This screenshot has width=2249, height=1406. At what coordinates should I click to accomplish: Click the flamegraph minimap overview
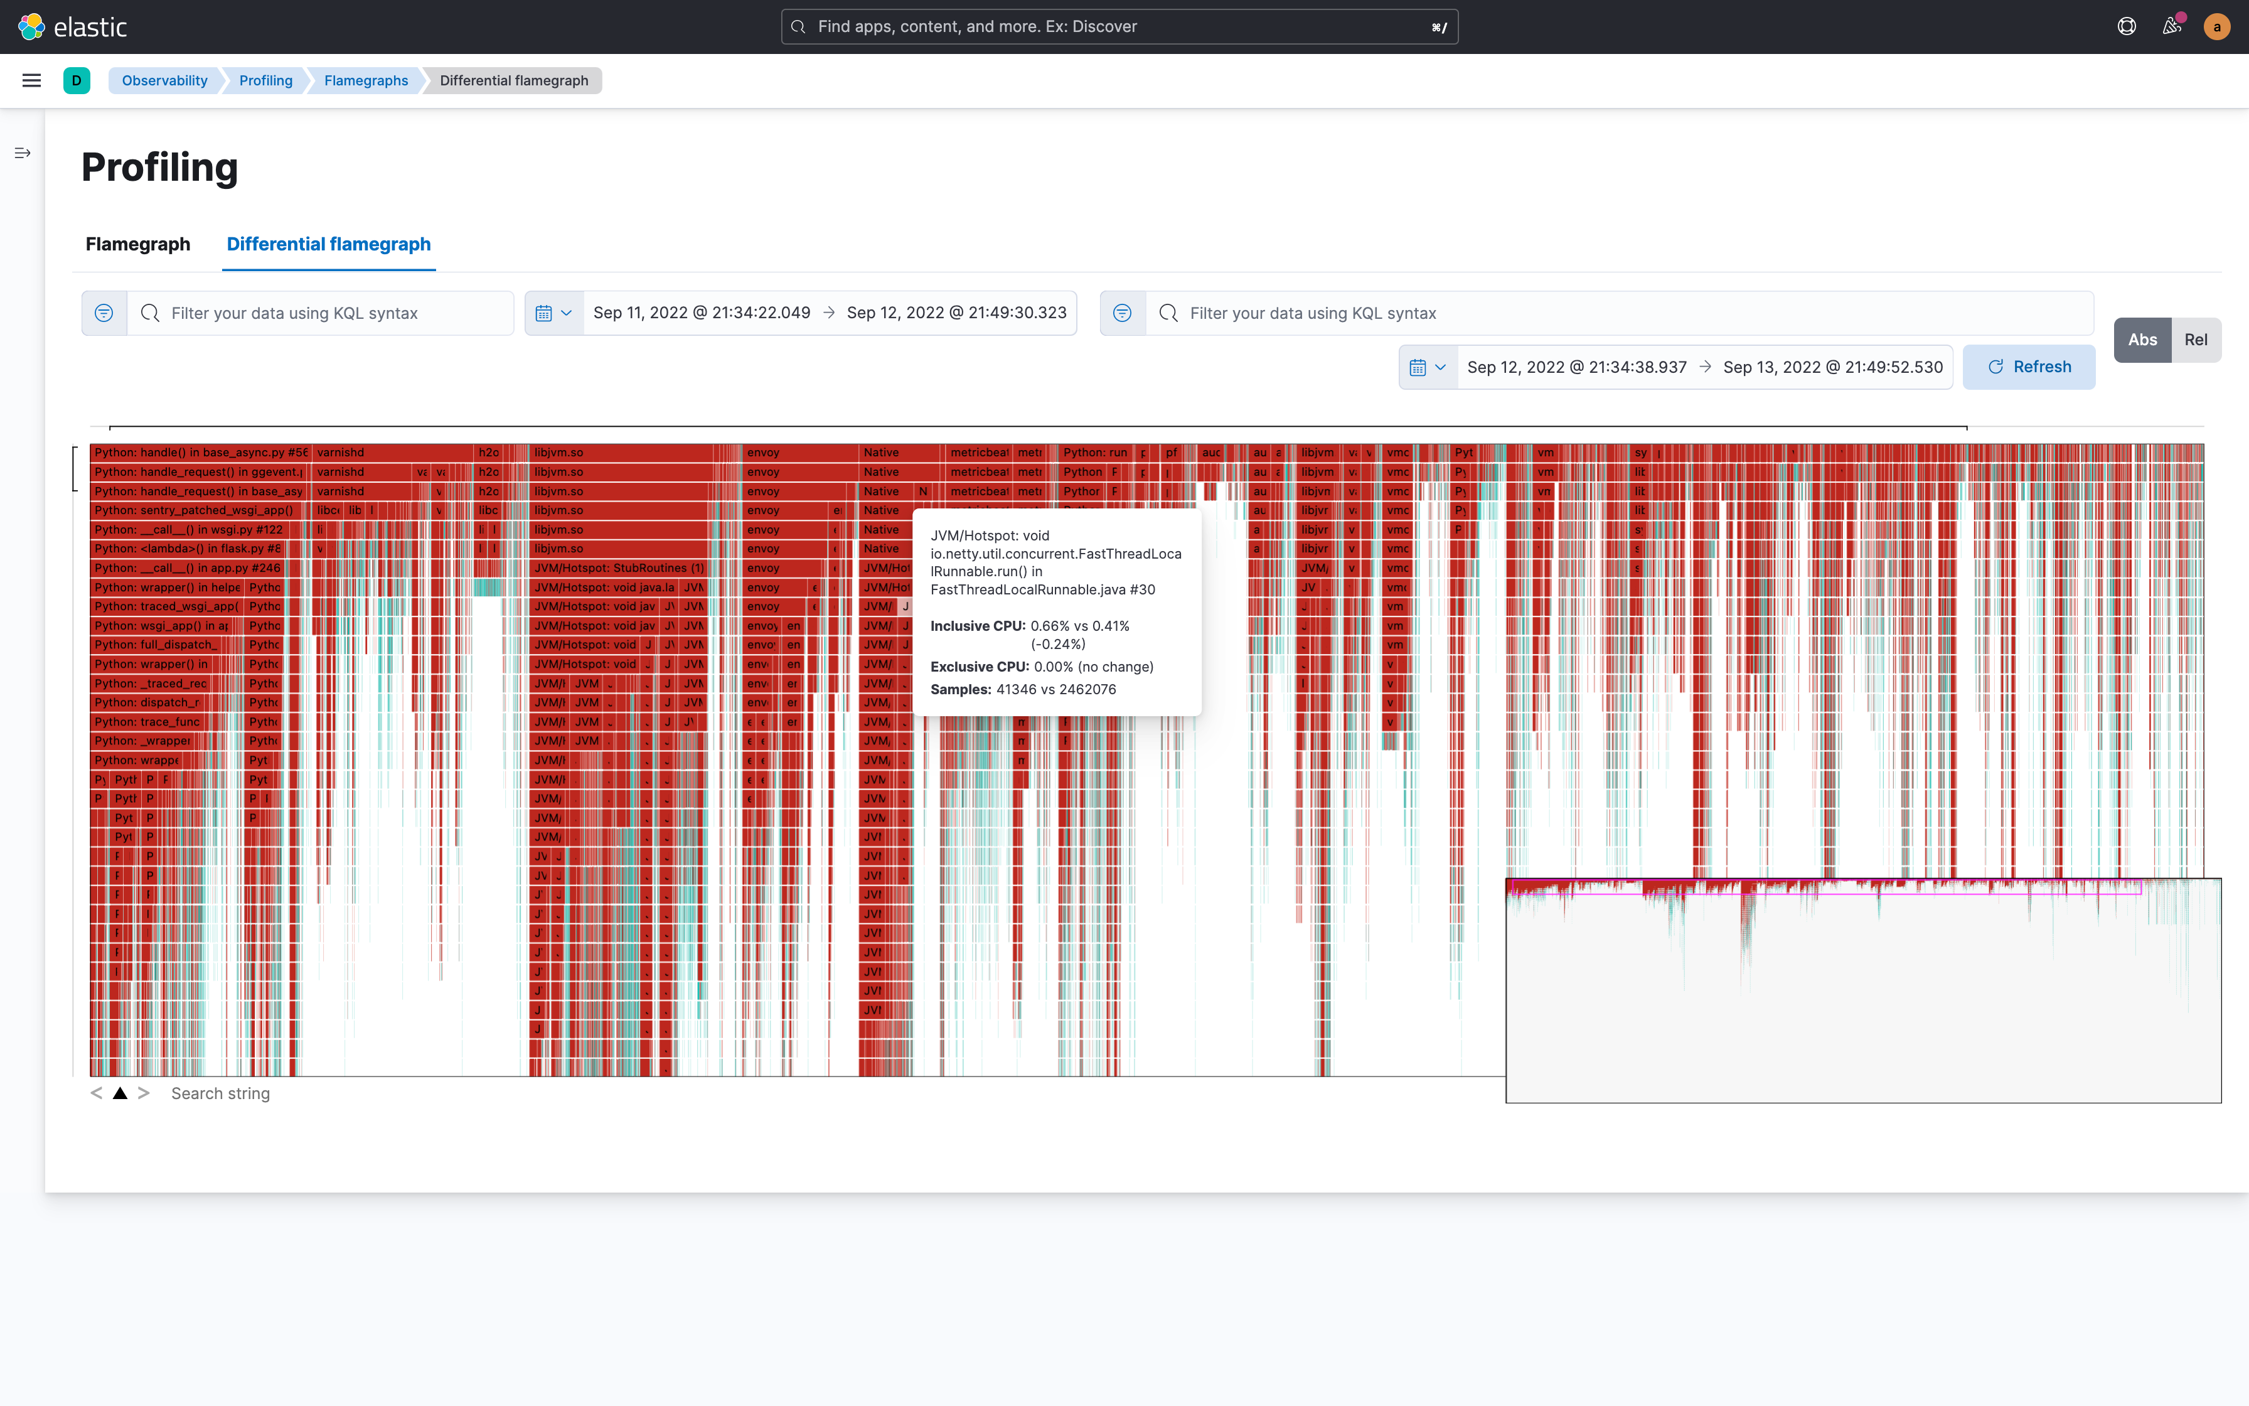click(1863, 990)
